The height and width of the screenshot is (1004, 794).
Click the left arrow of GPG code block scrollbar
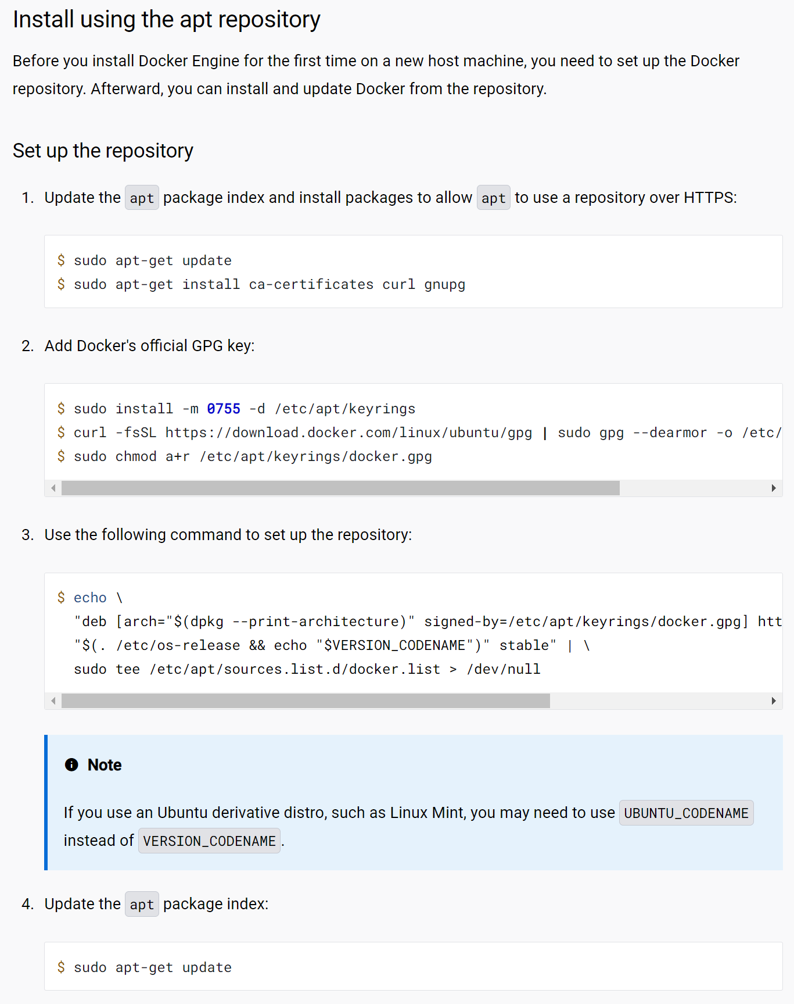pos(53,488)
